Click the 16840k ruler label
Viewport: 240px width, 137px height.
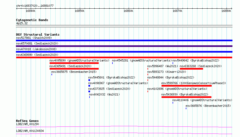30,11
